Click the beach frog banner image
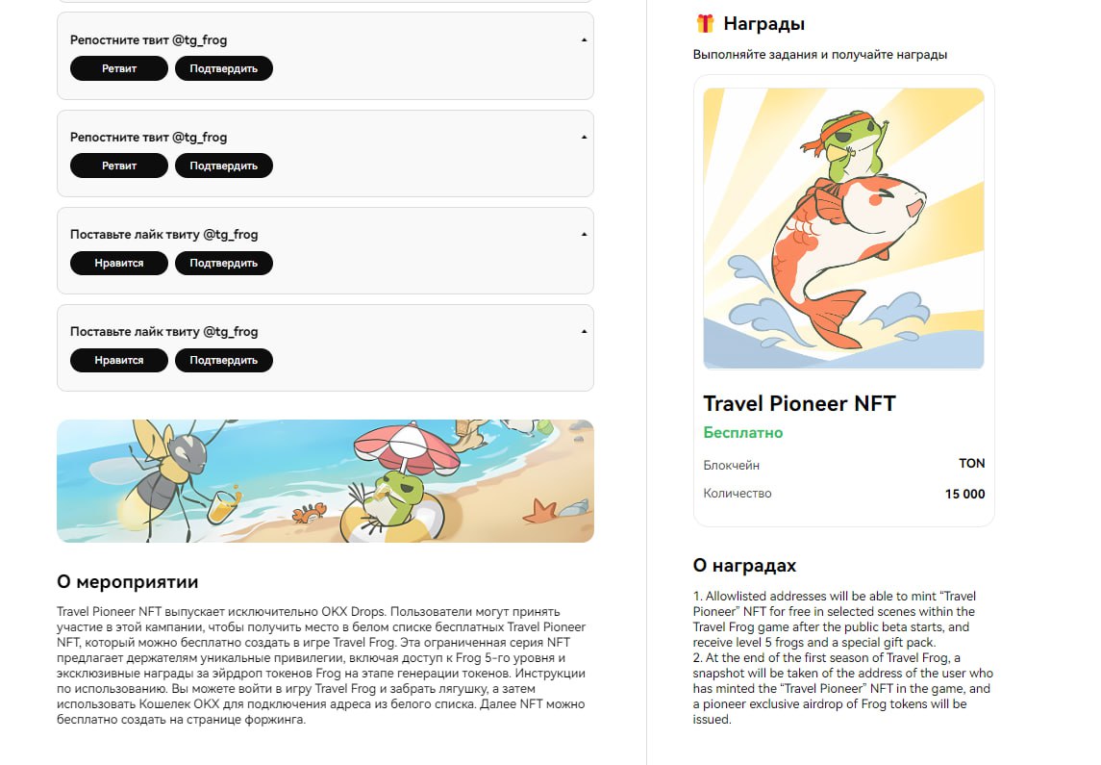1101x765 pixels. 325,481
